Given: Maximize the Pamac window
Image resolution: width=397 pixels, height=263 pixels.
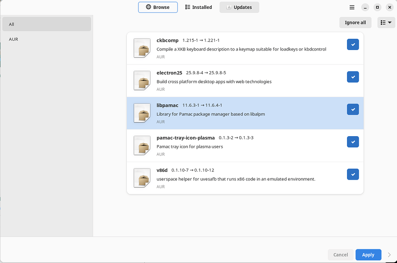Looking at the screenshot, I should pos(377,7).
